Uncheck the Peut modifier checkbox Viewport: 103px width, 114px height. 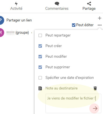40,57
